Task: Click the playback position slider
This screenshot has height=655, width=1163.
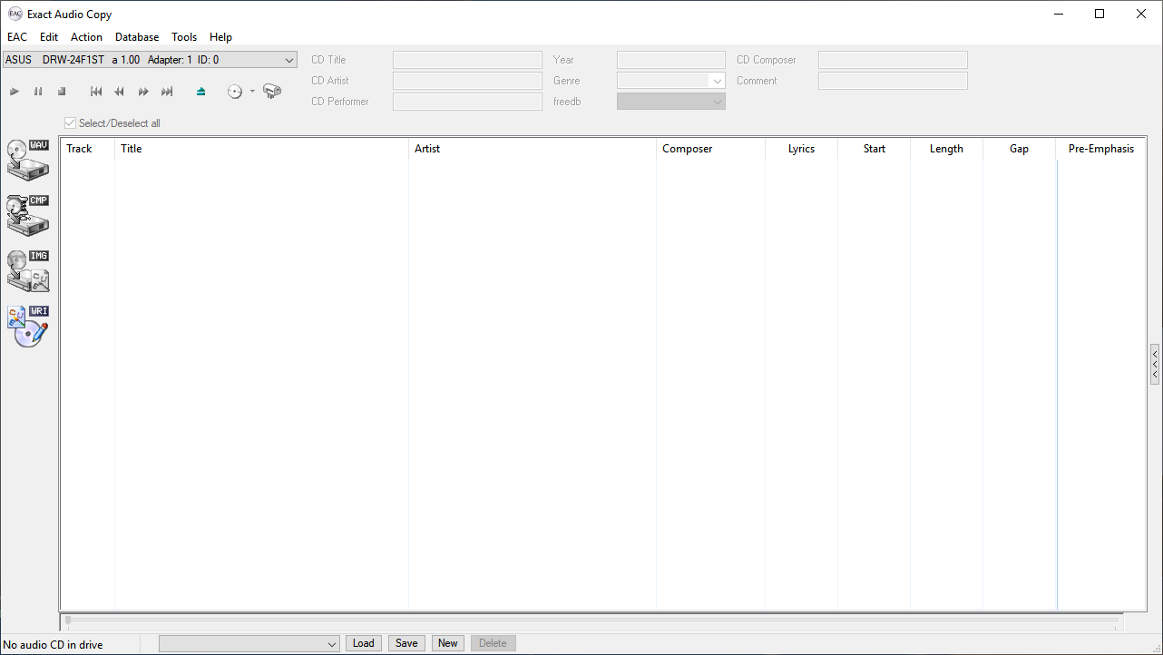Action: (x=590, y=621)
